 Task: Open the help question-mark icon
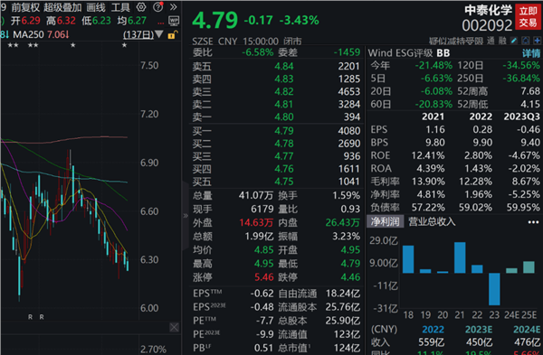(x=157, y=7)
